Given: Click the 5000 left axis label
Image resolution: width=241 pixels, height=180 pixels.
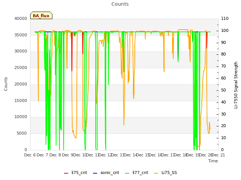Looking at the screenshot, I should [22, 133].
